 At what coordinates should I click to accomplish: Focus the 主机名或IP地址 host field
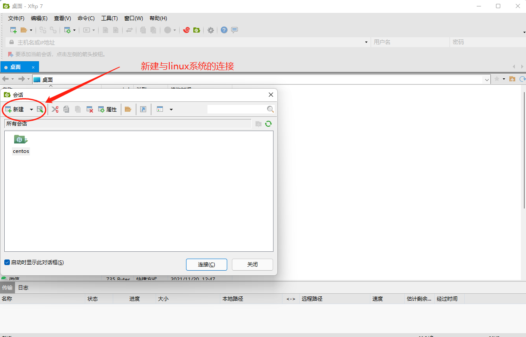pos(187,42)
